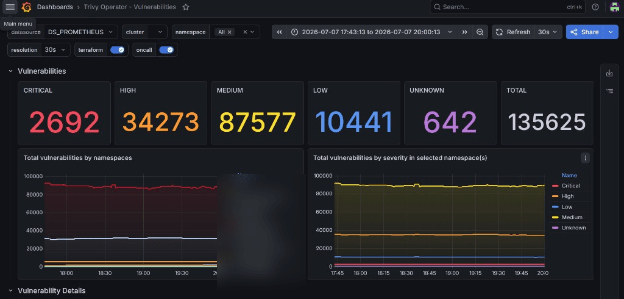
Task: Click the CRITICAL stat value 2692
Action: coord(64,122)
